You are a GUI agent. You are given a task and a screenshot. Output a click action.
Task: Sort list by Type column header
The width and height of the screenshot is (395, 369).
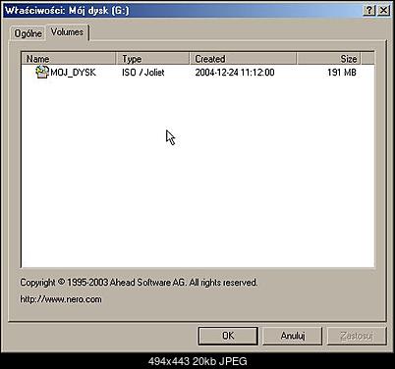(x=152, y=59)
